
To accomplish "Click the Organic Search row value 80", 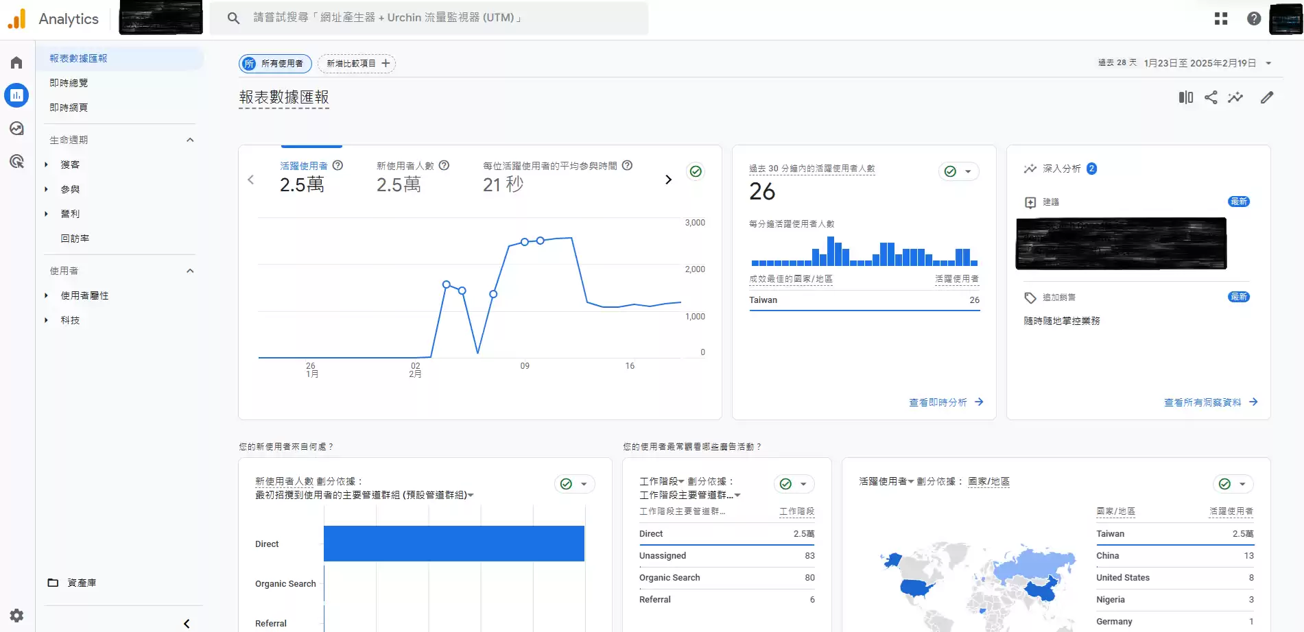I will tap(809, 578).
